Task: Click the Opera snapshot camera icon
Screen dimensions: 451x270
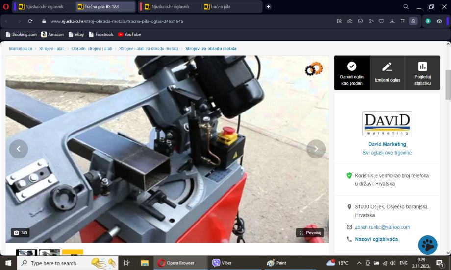Action: click(350, 22)
